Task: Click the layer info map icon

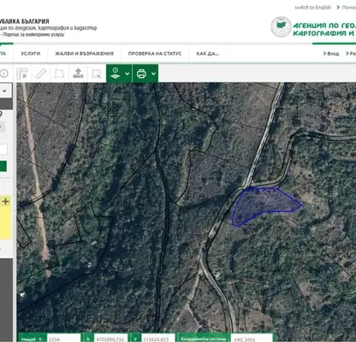Action: click(x=116, y=74)
